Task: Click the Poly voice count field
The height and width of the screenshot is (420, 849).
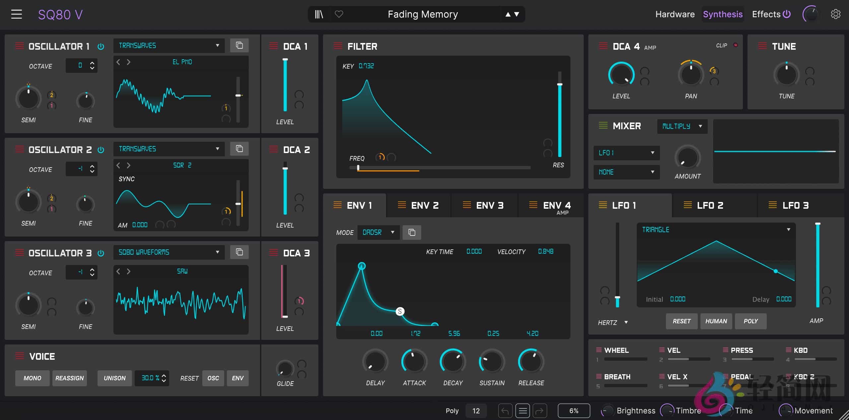Action: pyautogui.click(x=476, y=410)
